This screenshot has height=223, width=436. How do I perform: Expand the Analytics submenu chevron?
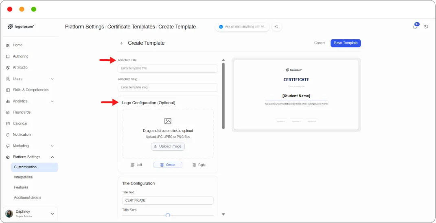52,101
